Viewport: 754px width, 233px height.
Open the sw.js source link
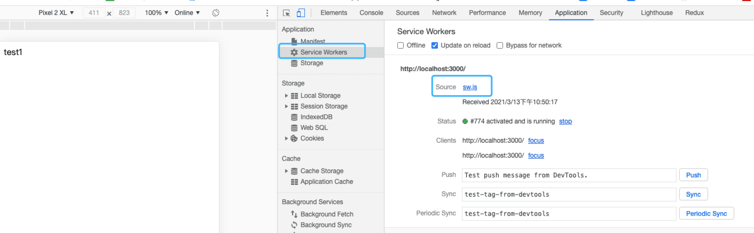tap(469, 87)
